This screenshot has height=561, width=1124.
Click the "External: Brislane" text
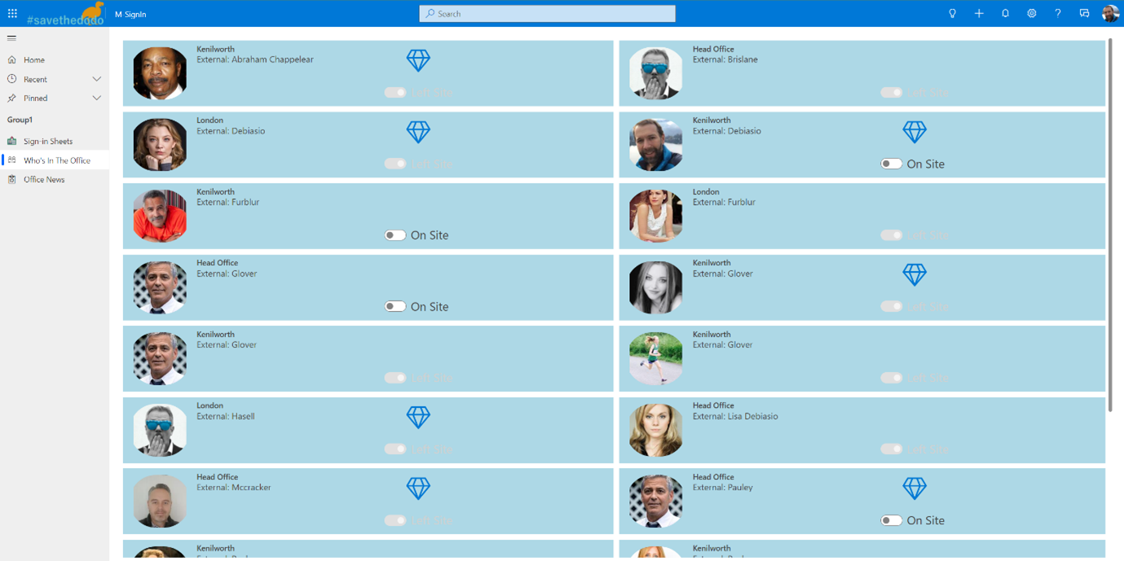coord(725,59)
